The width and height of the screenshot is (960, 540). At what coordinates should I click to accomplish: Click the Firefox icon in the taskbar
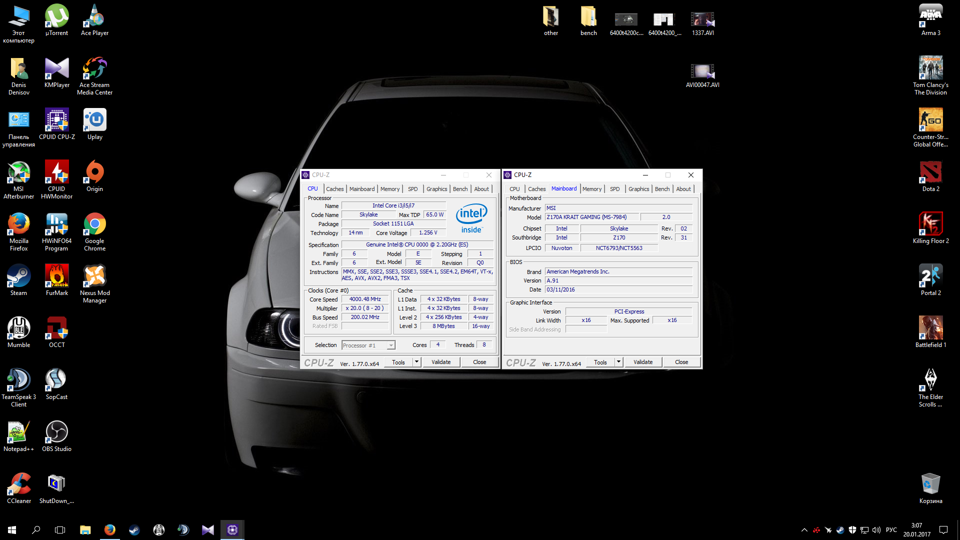click(110, 529)
